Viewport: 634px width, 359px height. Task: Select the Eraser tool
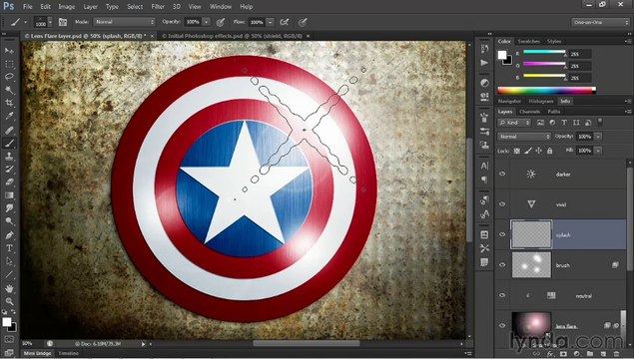tap(9, 182)
